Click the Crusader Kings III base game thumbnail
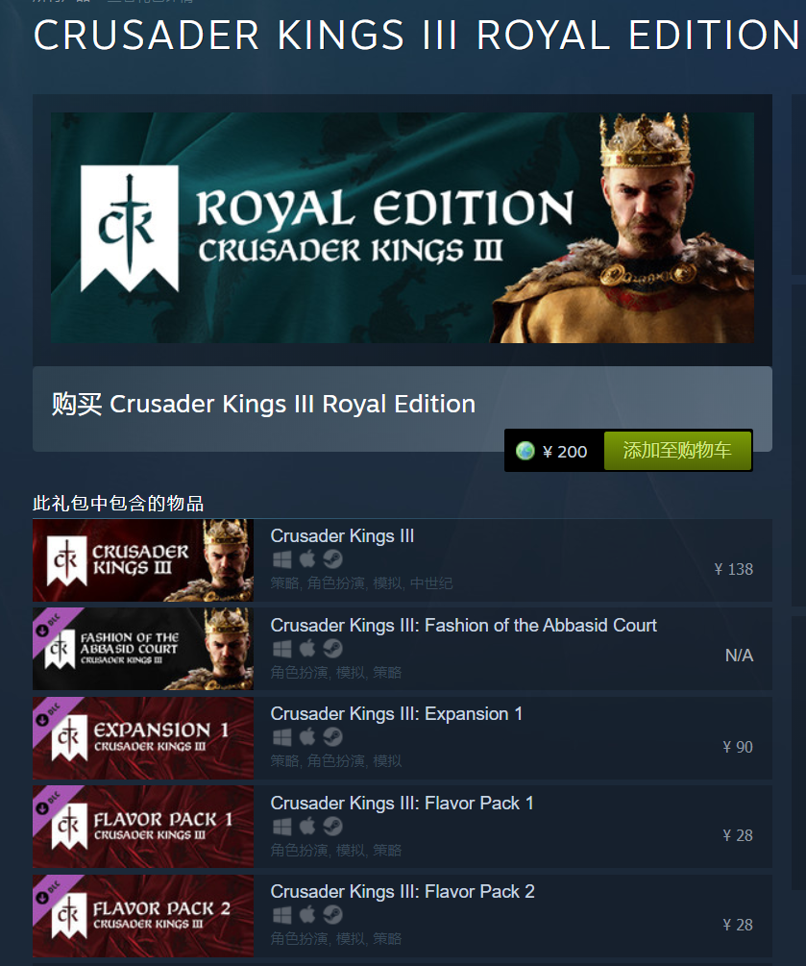Viewport: 806px width, 966px height. coord(143,560)
